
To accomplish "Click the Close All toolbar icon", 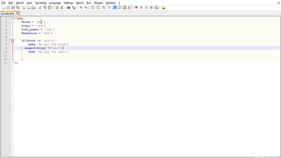I will 28,7.
